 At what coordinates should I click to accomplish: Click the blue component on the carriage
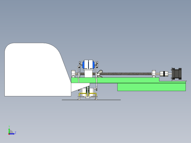(83, 65)
